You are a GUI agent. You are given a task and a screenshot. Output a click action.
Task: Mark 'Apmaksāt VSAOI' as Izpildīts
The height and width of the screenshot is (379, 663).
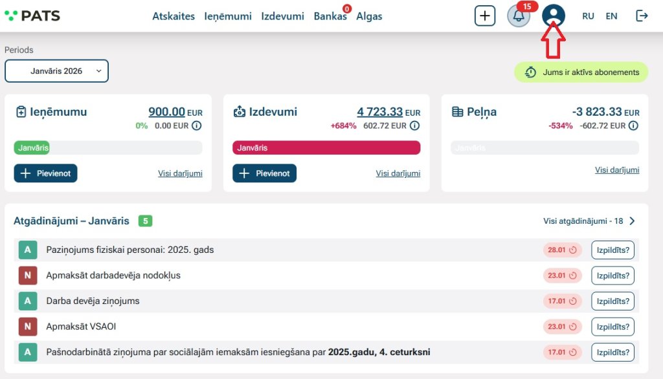pos(612,327)
